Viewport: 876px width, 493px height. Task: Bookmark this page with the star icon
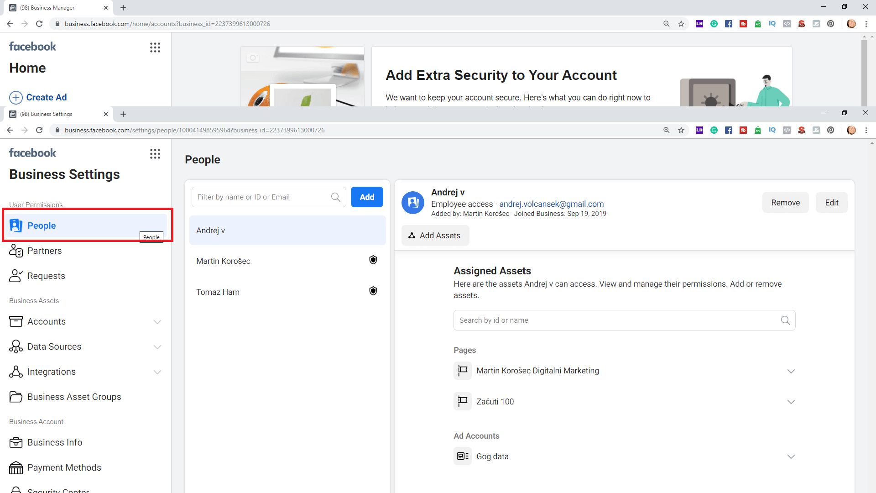[681, 130]
